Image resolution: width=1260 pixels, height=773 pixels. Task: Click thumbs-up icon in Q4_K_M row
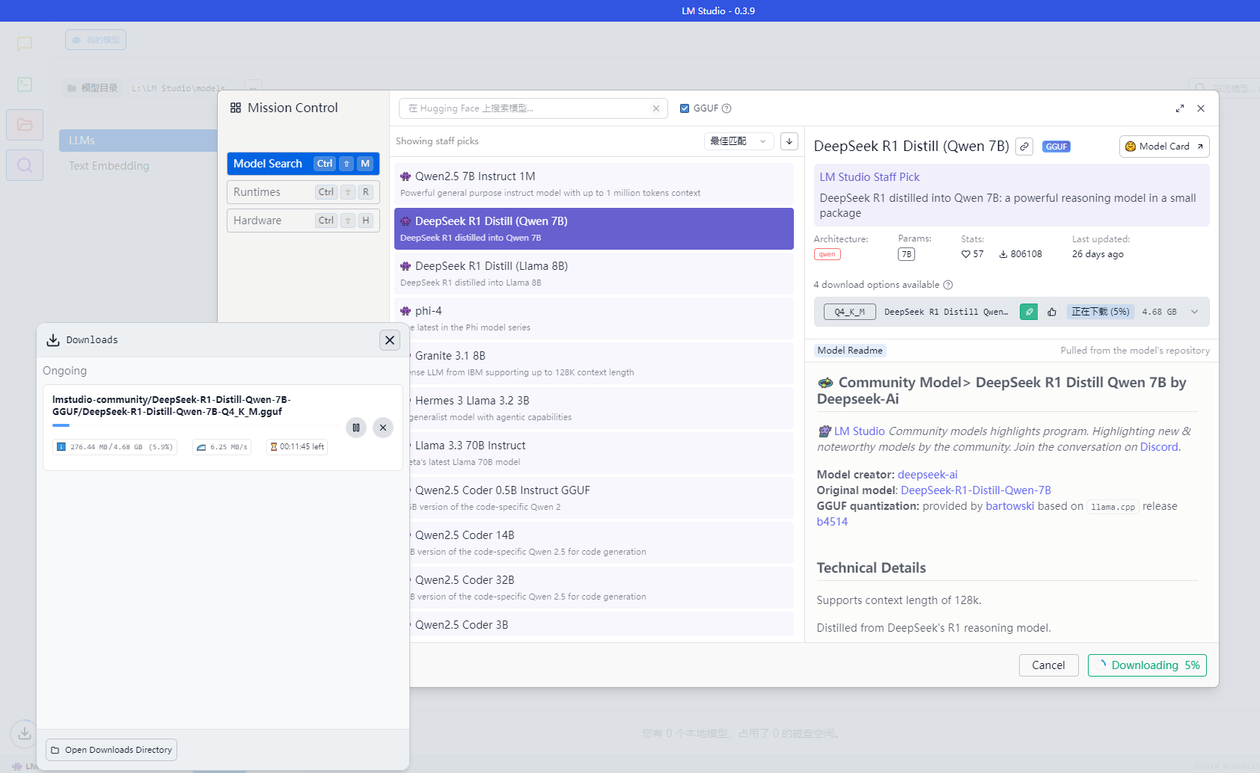tap(1052, 312)
